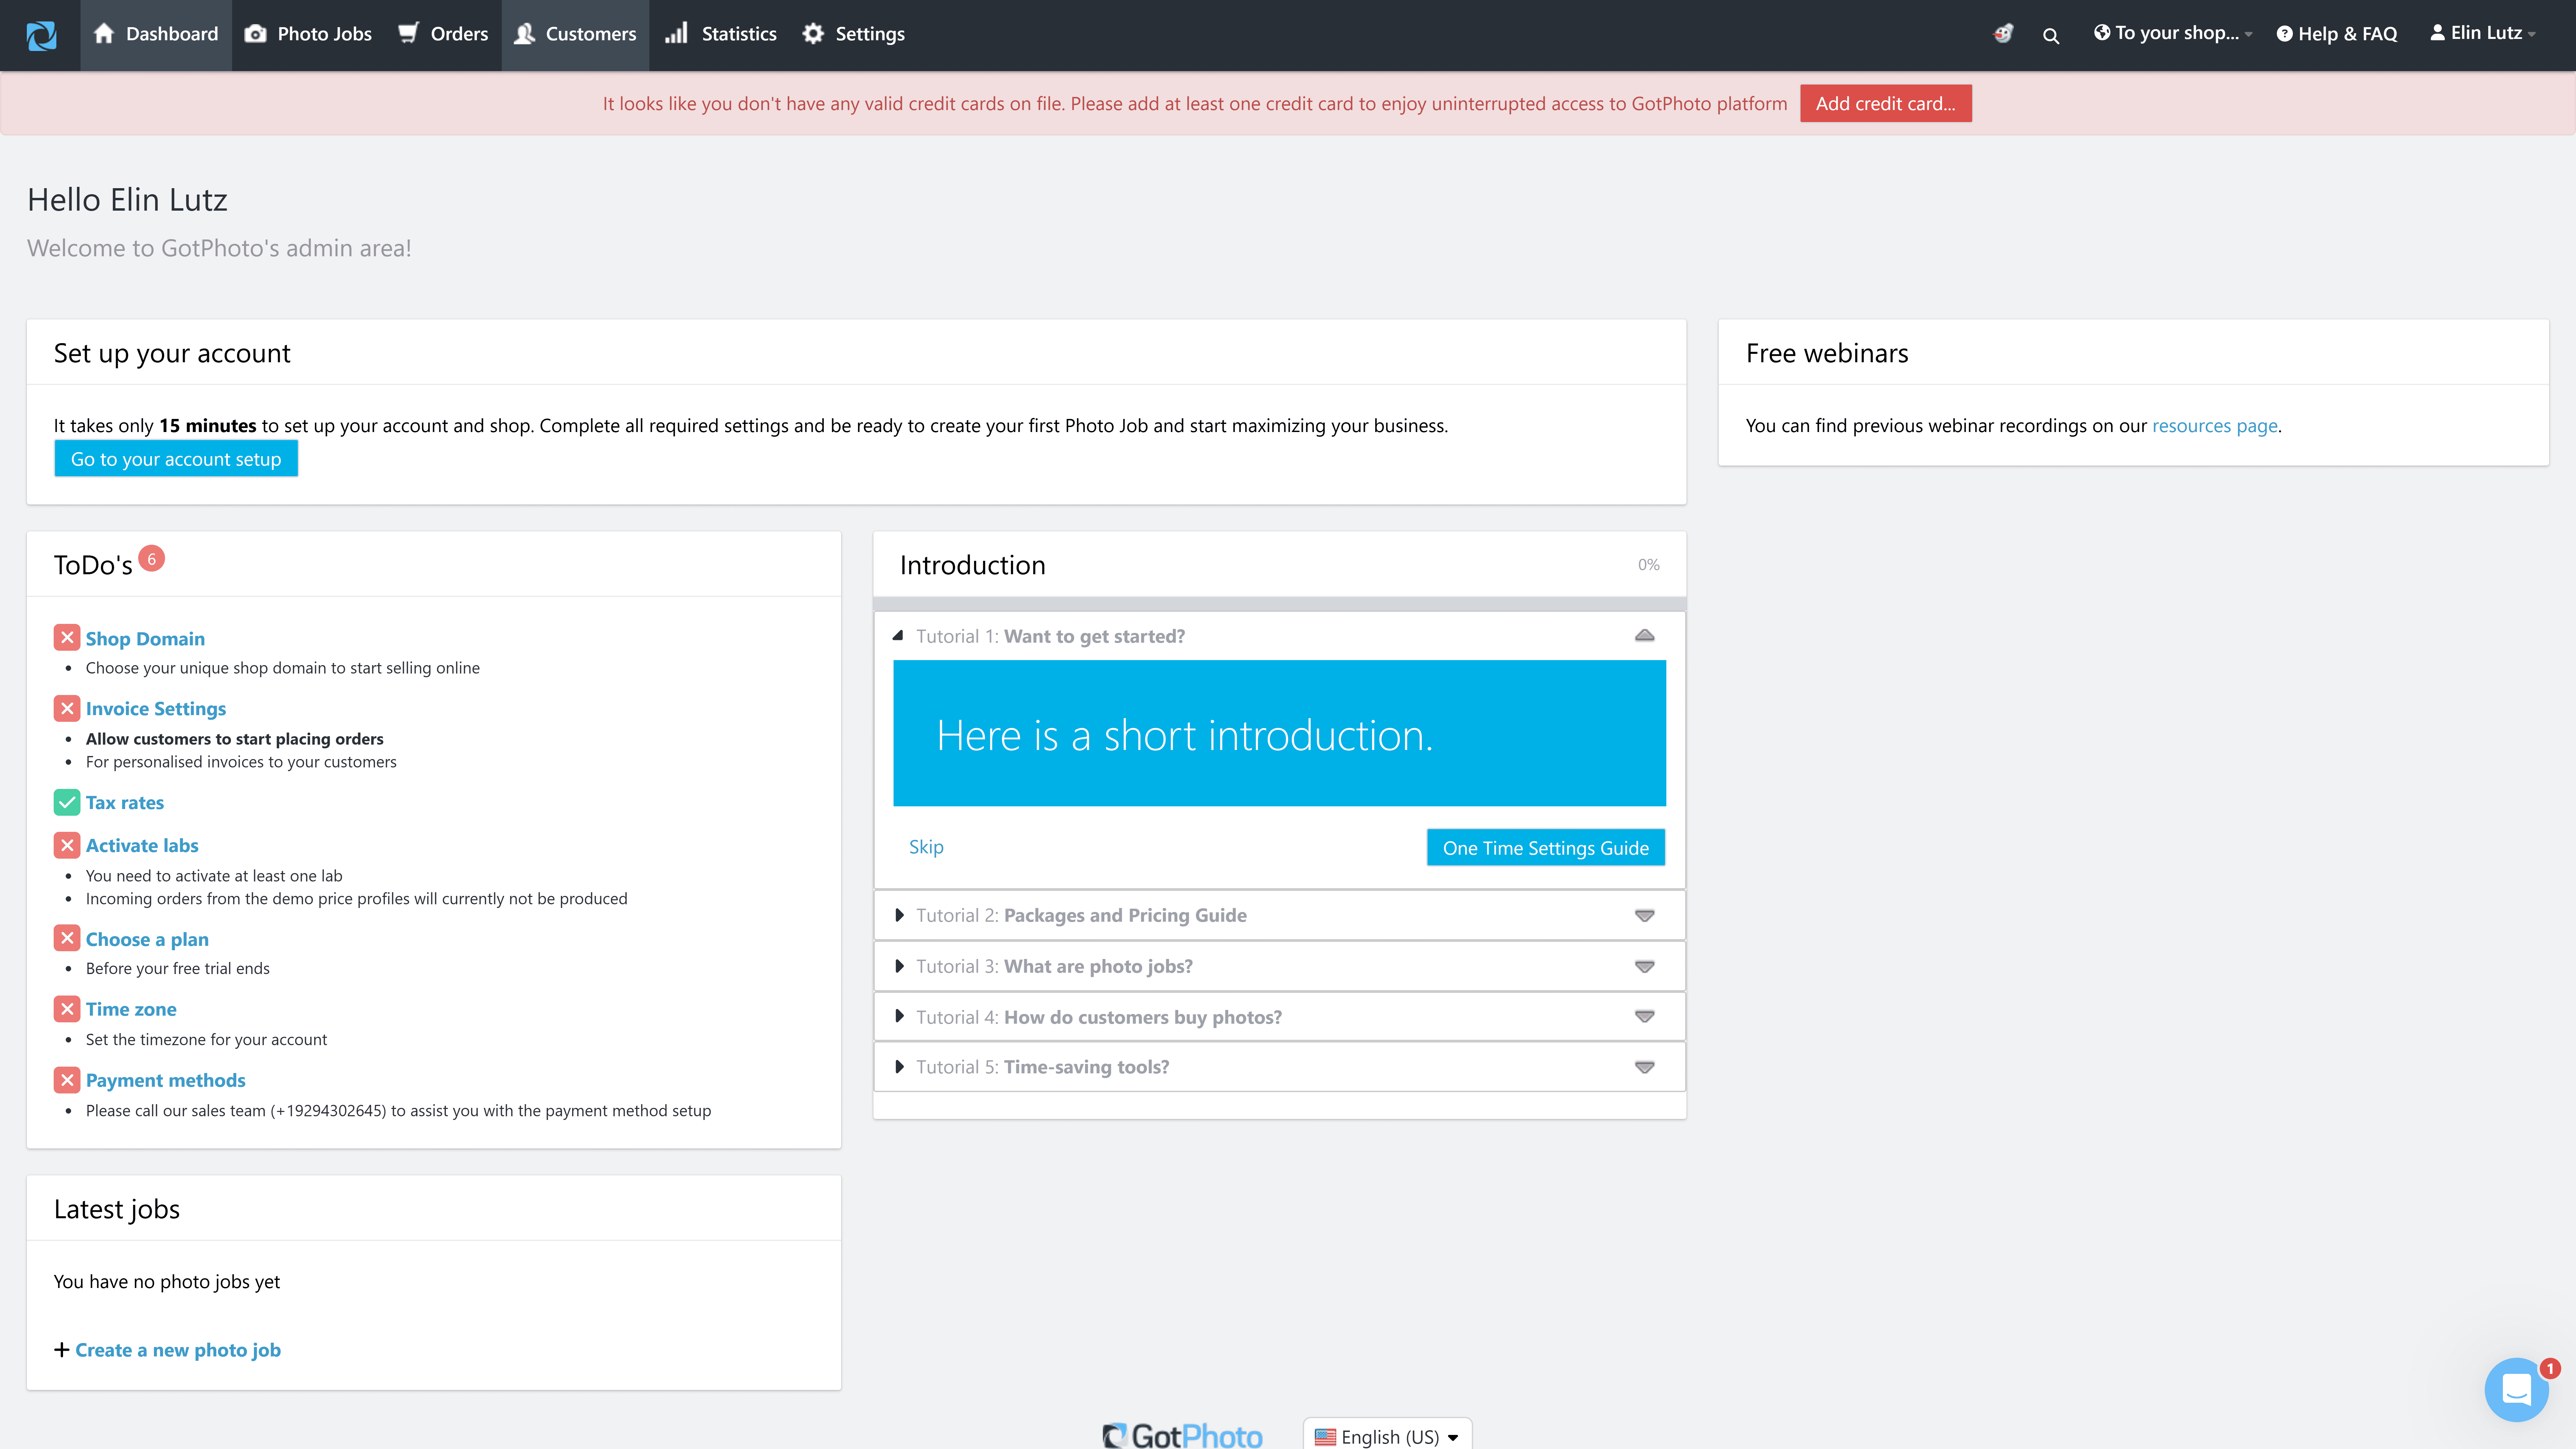2576x1449 pixels.
Task: Click Go to your account setup button
Action: [176, 459]
